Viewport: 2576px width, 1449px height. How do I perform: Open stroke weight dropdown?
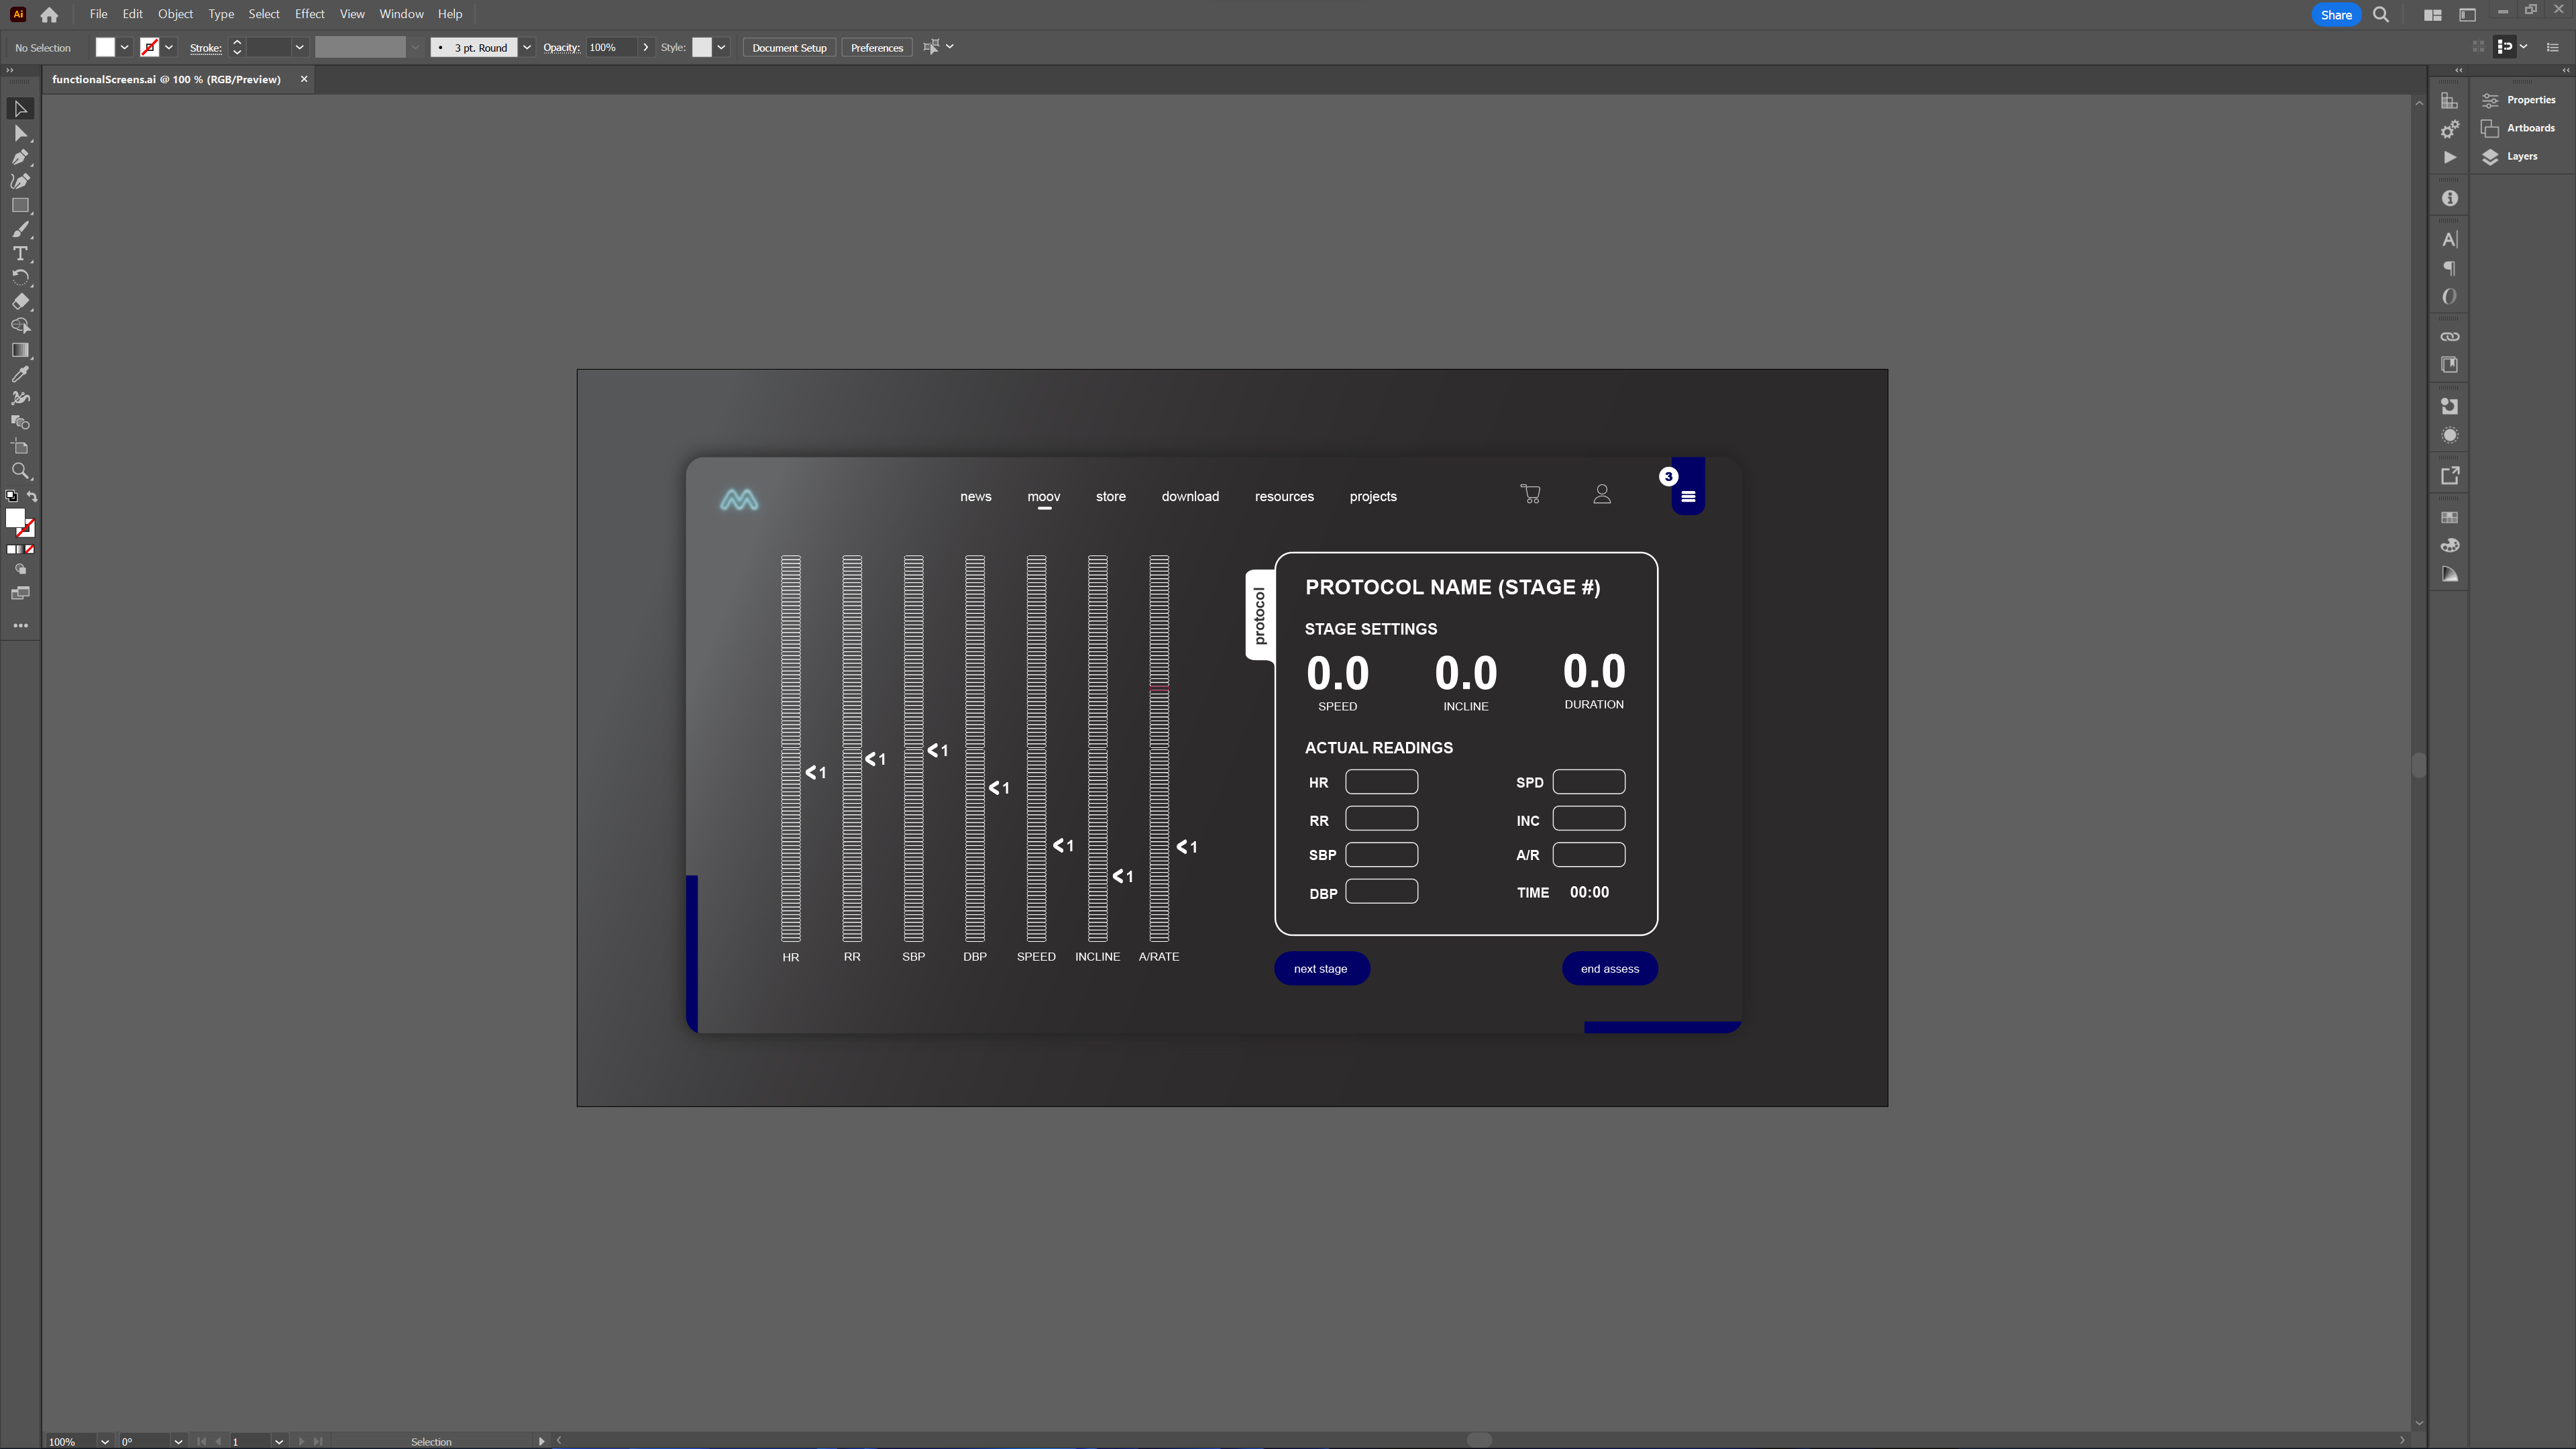click(299, 47)
